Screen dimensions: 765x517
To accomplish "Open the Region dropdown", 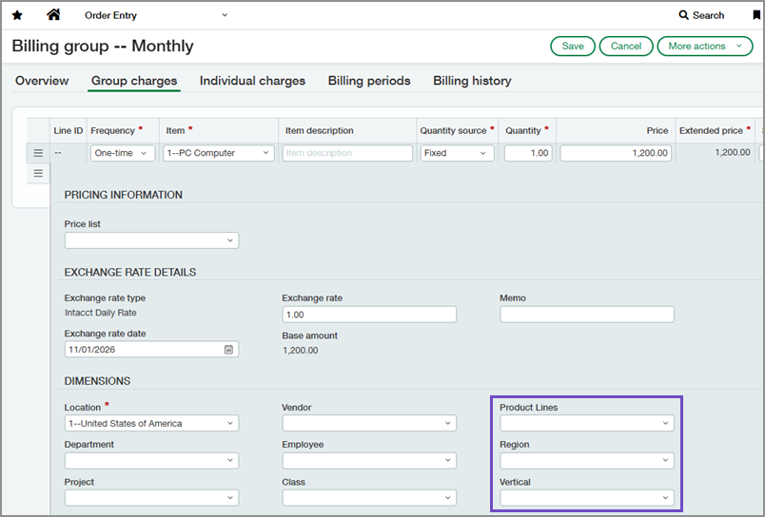I will (x=587, y=461).
